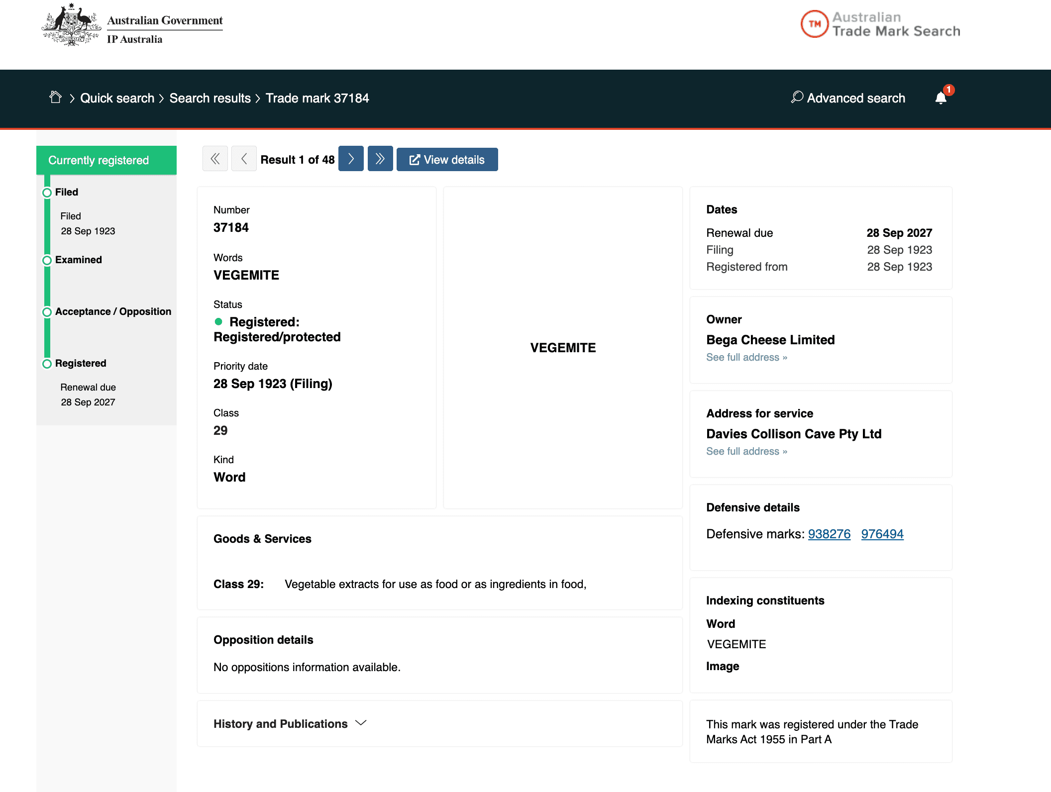1051x792 pixels.
Task: Go back to Search results breadcrumb
Action: [x=210, y=98]
